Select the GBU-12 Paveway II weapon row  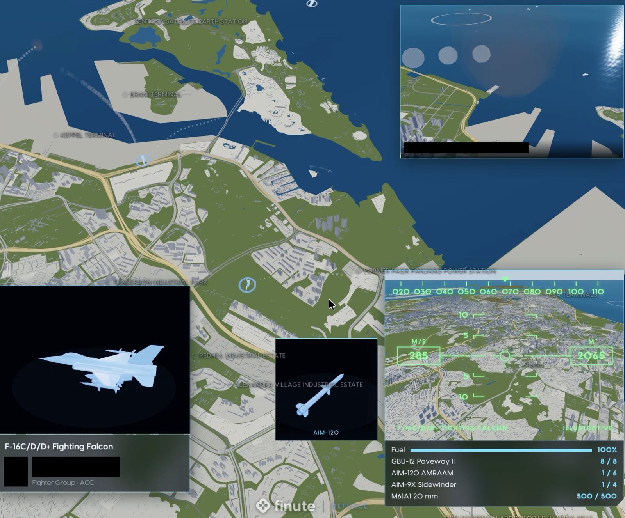pos(504,461)
